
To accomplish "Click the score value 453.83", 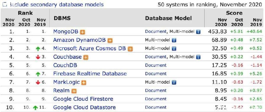I will point(217,32).
